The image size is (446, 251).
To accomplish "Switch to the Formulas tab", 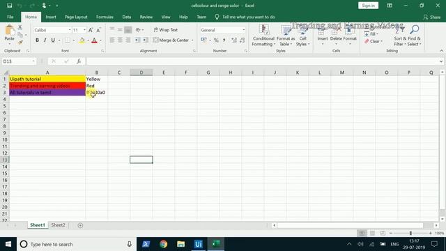I will coord(105,17).
